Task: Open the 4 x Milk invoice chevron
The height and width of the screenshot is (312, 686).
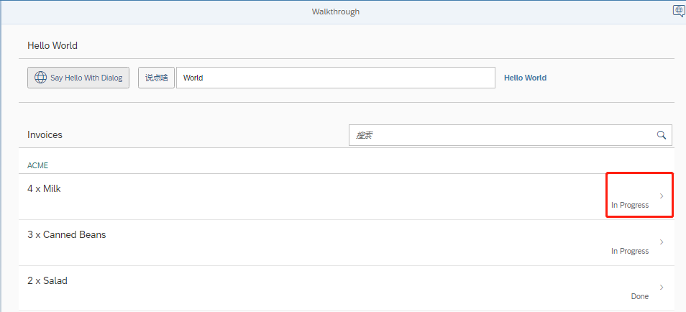Action: coord(662,196)
